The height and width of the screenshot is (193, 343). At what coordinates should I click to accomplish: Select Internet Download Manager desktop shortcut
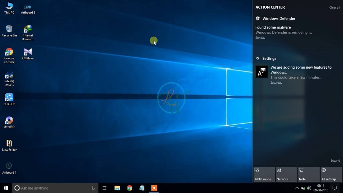[x=28, y=33]
